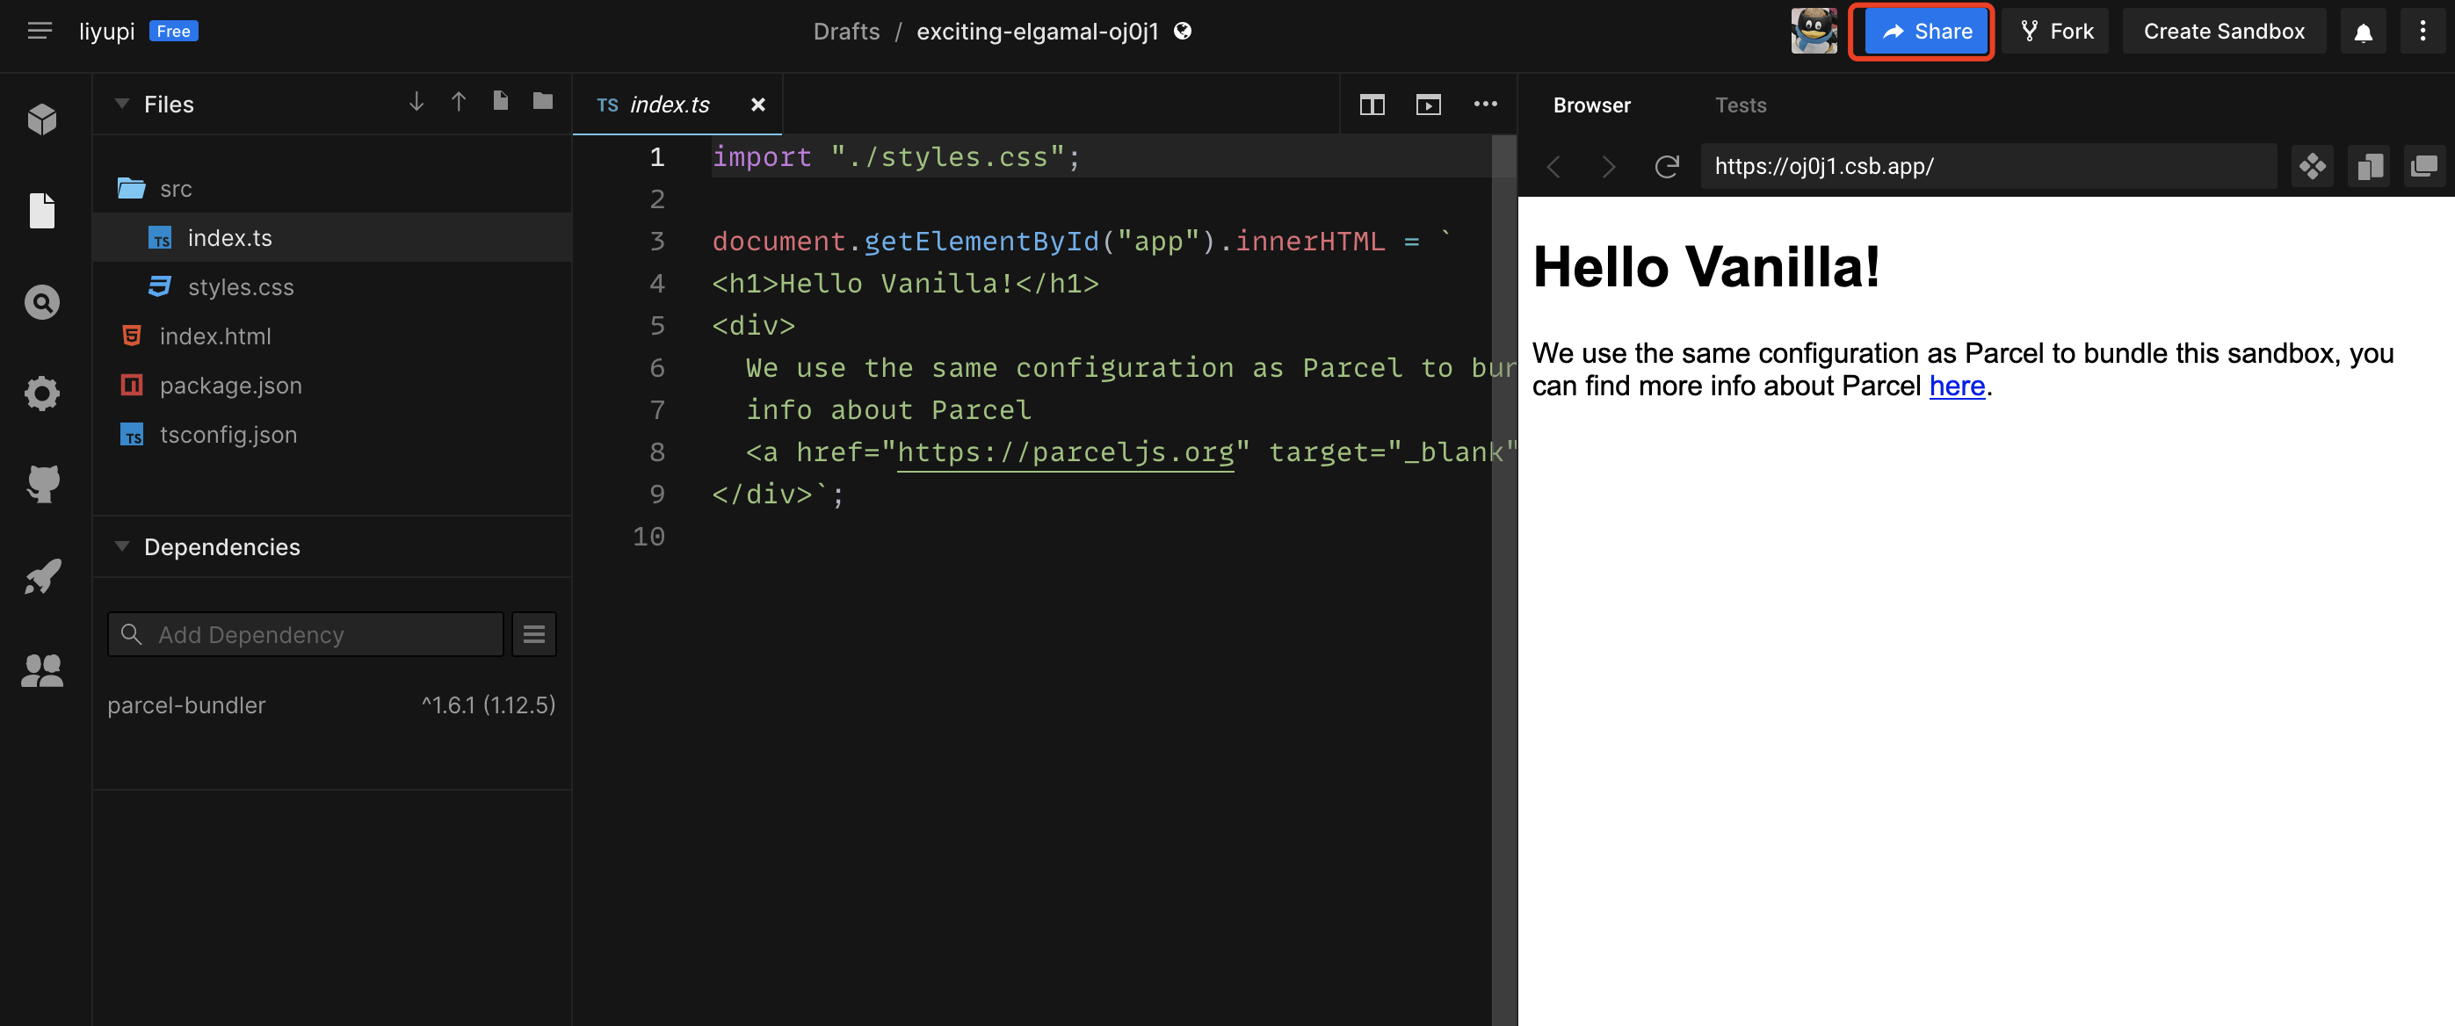Collapse the src folder
The width and height of the screenshot is (2455, 1026).
[176, 188]
